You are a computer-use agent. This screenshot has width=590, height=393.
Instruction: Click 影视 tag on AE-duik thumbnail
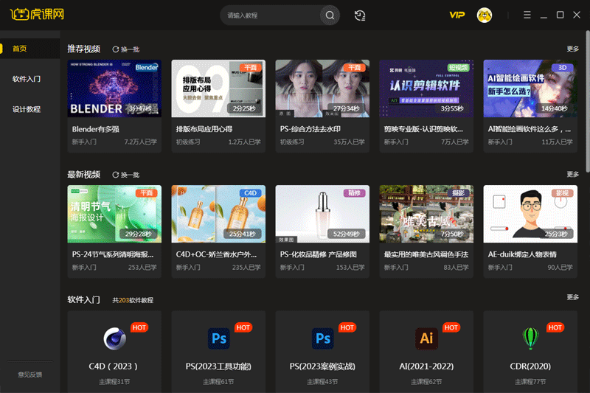pyautogui.click(x=562, y=193)
